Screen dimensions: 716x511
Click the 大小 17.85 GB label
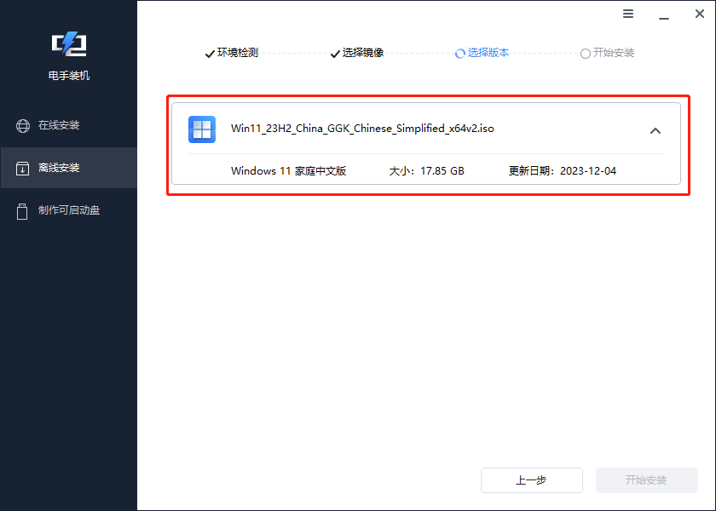(x=426, y=170)
